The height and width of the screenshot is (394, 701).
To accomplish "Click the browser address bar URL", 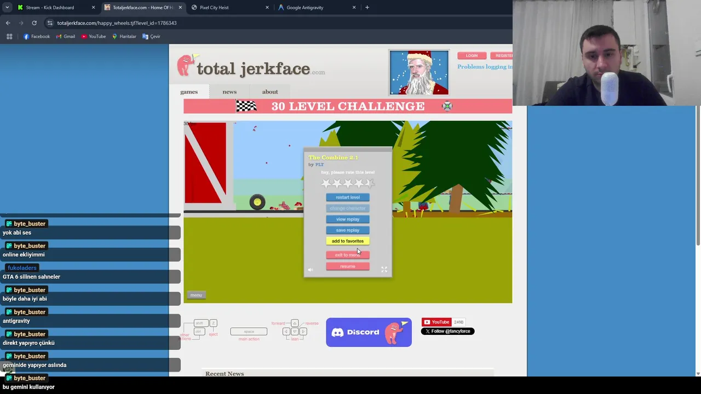I will (x=117, y=23).
